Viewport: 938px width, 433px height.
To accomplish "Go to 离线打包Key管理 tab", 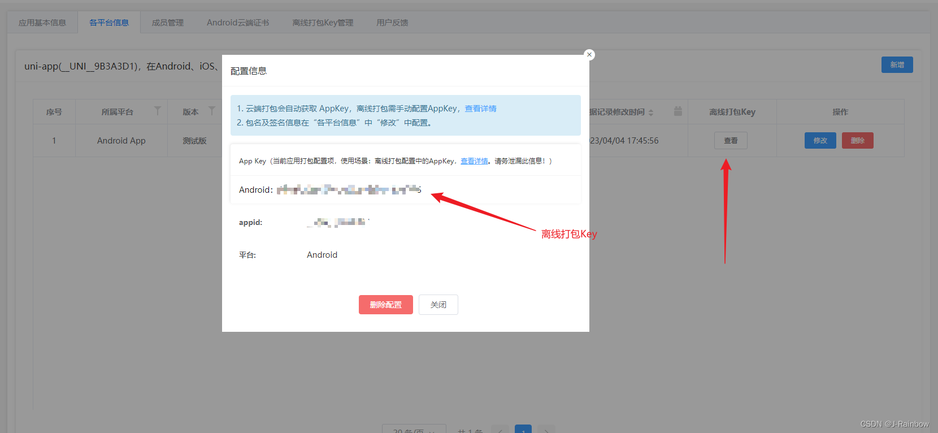I will click(x=323, y=23).
